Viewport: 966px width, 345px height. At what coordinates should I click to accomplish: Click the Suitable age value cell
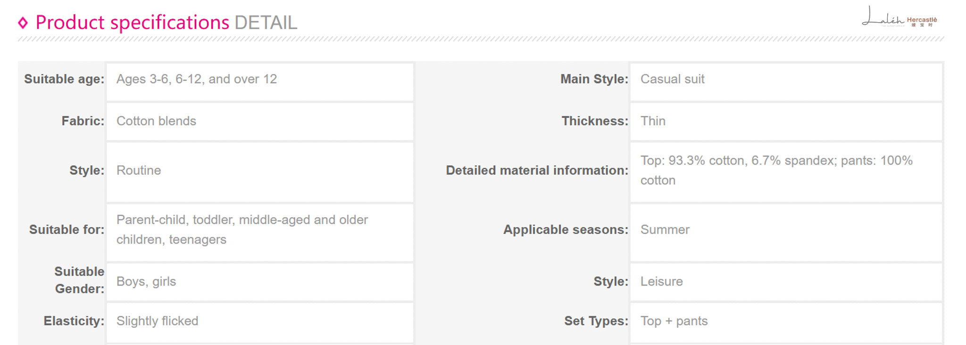pos(260,82)
